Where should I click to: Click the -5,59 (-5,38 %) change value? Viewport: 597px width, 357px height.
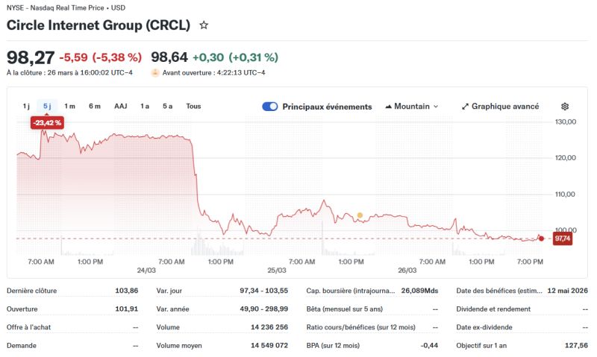[101, 57]
